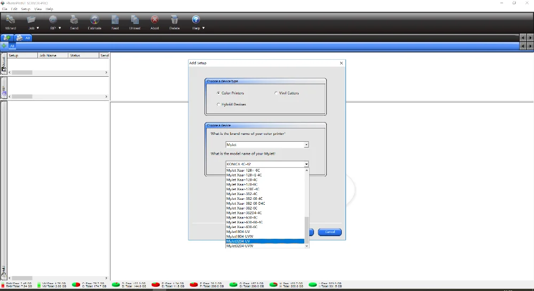This screenshot has width=534, height=291.
Task: Open the Setup menu
Action: pos(26,9)
